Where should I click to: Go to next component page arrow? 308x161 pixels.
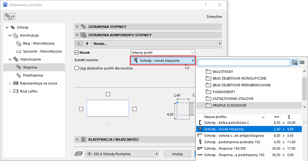coord(87,44)
